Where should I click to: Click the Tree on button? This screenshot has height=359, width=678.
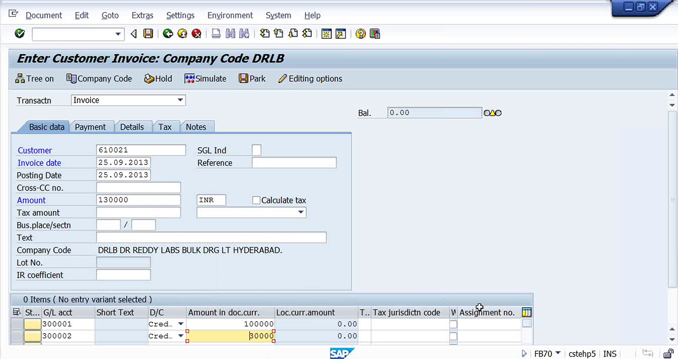coord(34,79)
